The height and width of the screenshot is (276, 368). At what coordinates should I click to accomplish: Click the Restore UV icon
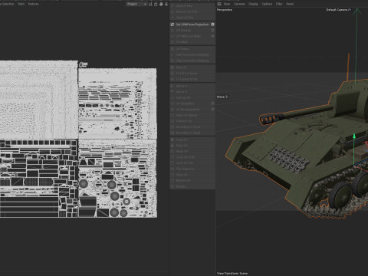tap(172, 181)
